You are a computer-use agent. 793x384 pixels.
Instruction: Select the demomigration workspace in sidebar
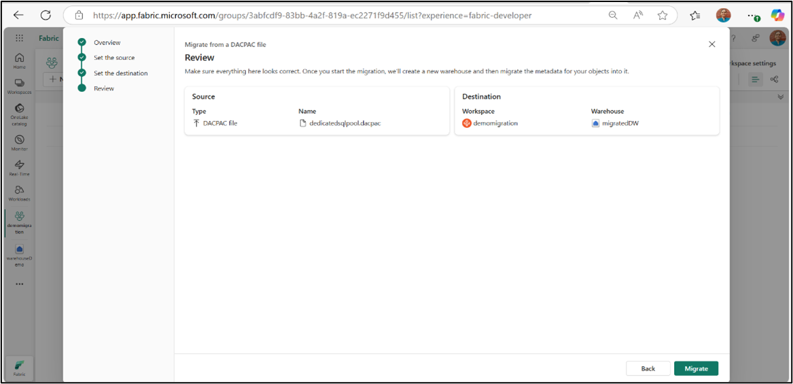coord(19,223)
